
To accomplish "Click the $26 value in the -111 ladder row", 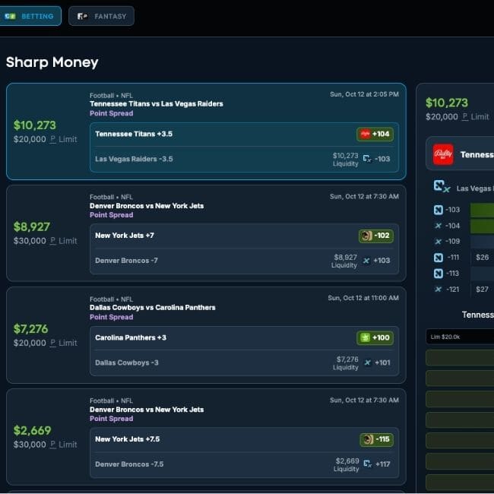I will pos(483,258).
